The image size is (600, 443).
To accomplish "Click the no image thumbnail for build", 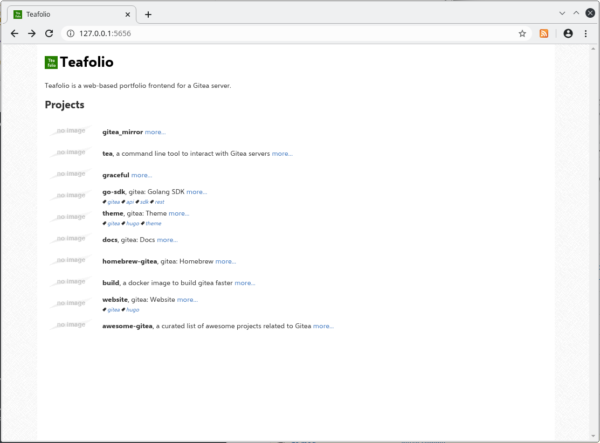I will click(71, 281).
